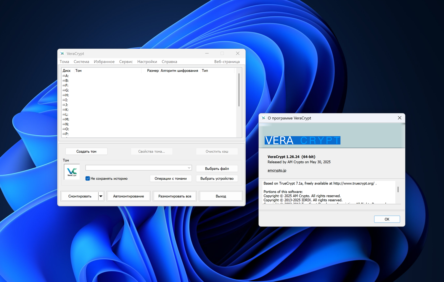The width and height of the screenshot is (444, 282).
Task: Confirm the about dialog with OK
Action: point(387,219)
